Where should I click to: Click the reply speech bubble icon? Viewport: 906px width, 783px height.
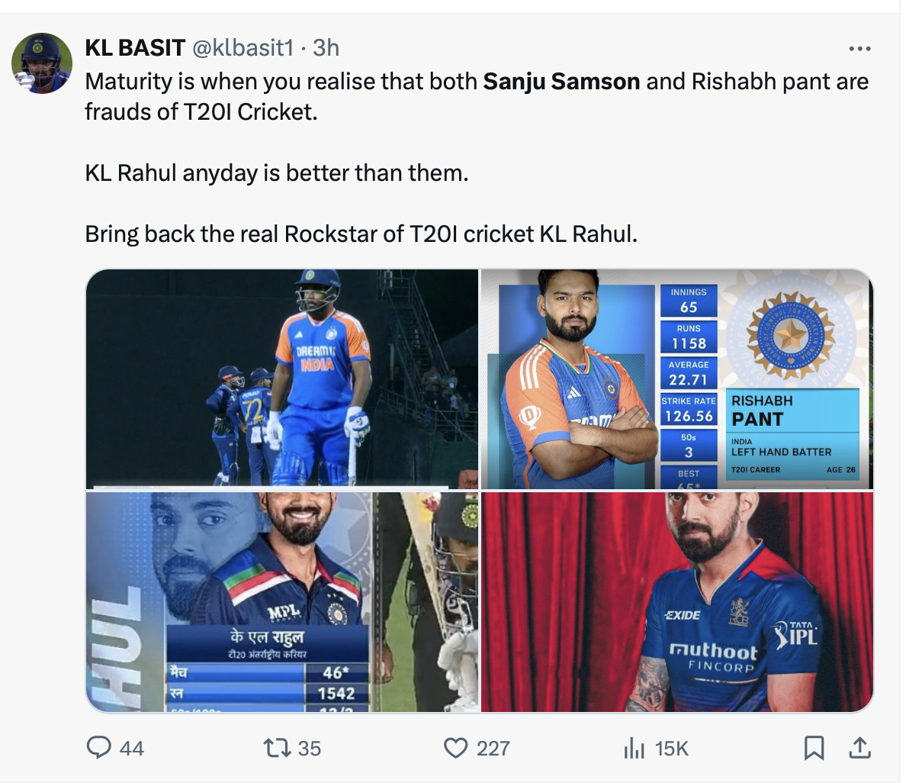[99, 748]
